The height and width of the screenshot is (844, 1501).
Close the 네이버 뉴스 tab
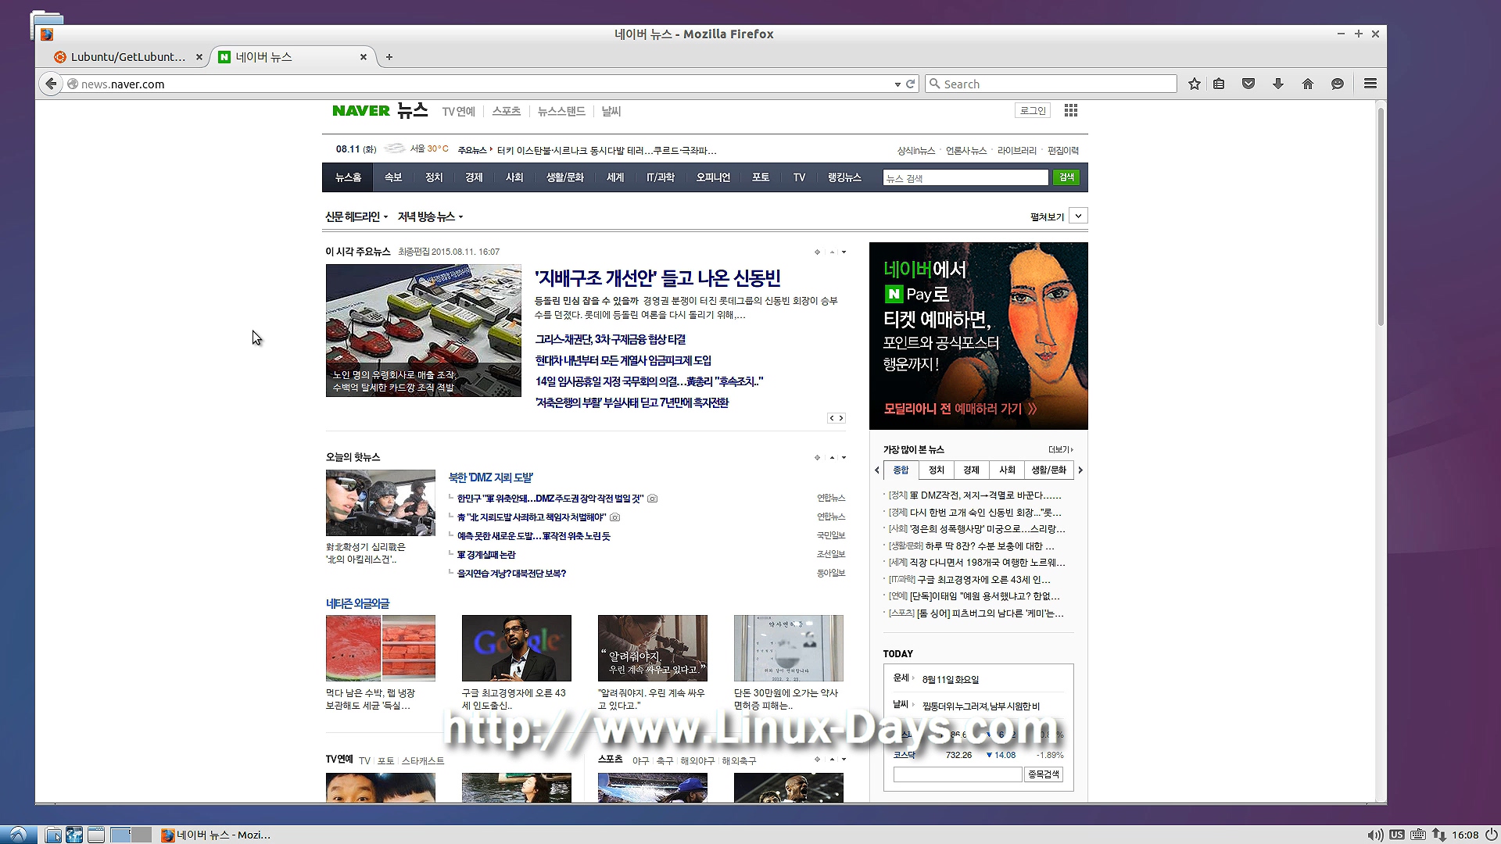[363, 57]
